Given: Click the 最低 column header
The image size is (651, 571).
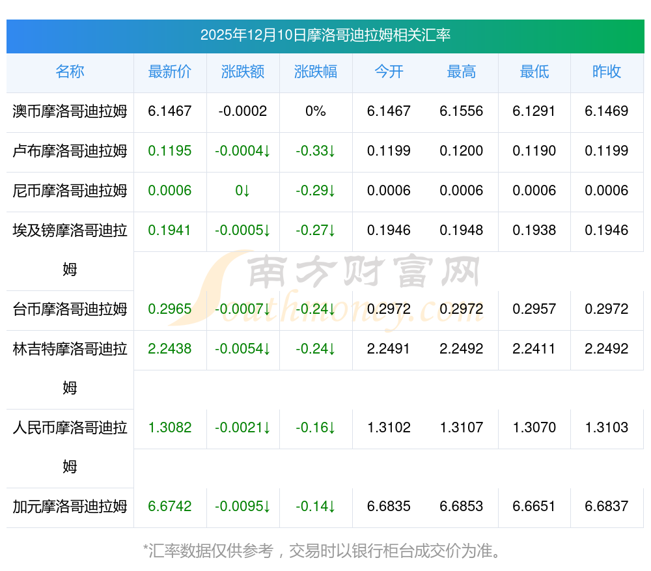Looking at the screenshot, I should (534, 72).
